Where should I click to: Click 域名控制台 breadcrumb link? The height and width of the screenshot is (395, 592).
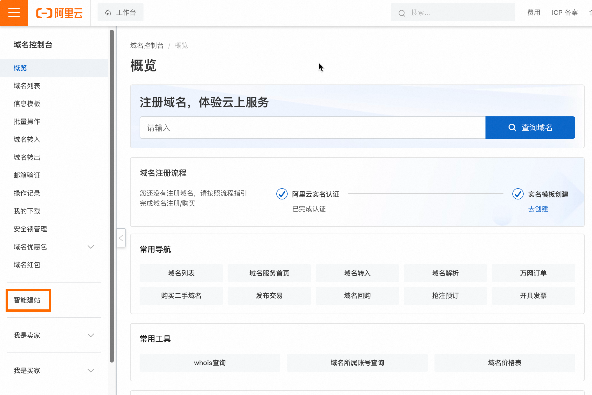tap(147, 45)
